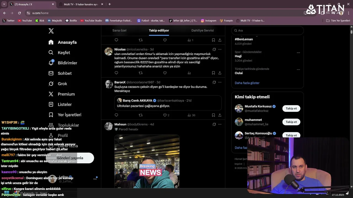
Task: Click the Ara search field
Action: click(268, 31)
